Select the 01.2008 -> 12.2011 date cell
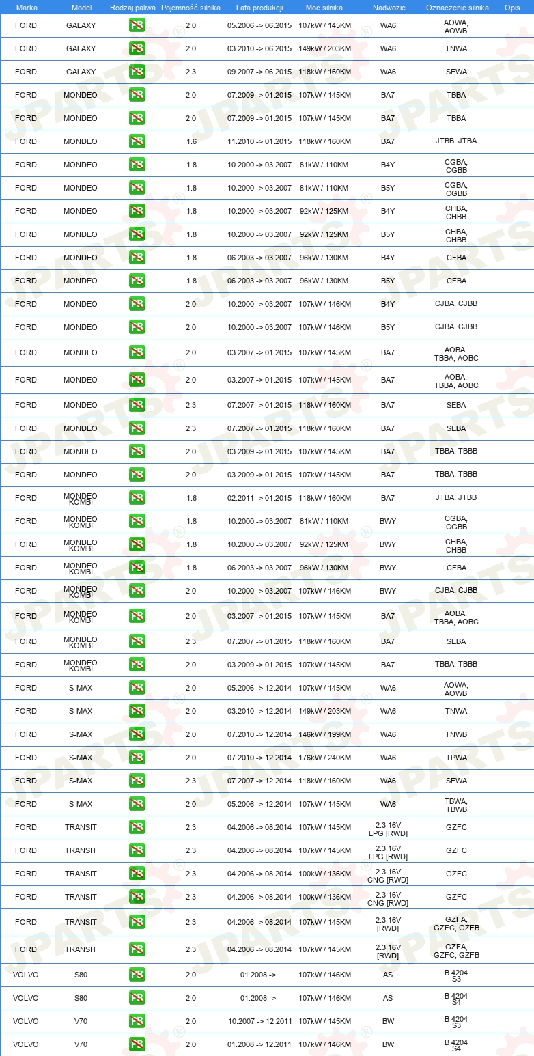Viewport: 534px width, 1056px height. (259, 1044)
